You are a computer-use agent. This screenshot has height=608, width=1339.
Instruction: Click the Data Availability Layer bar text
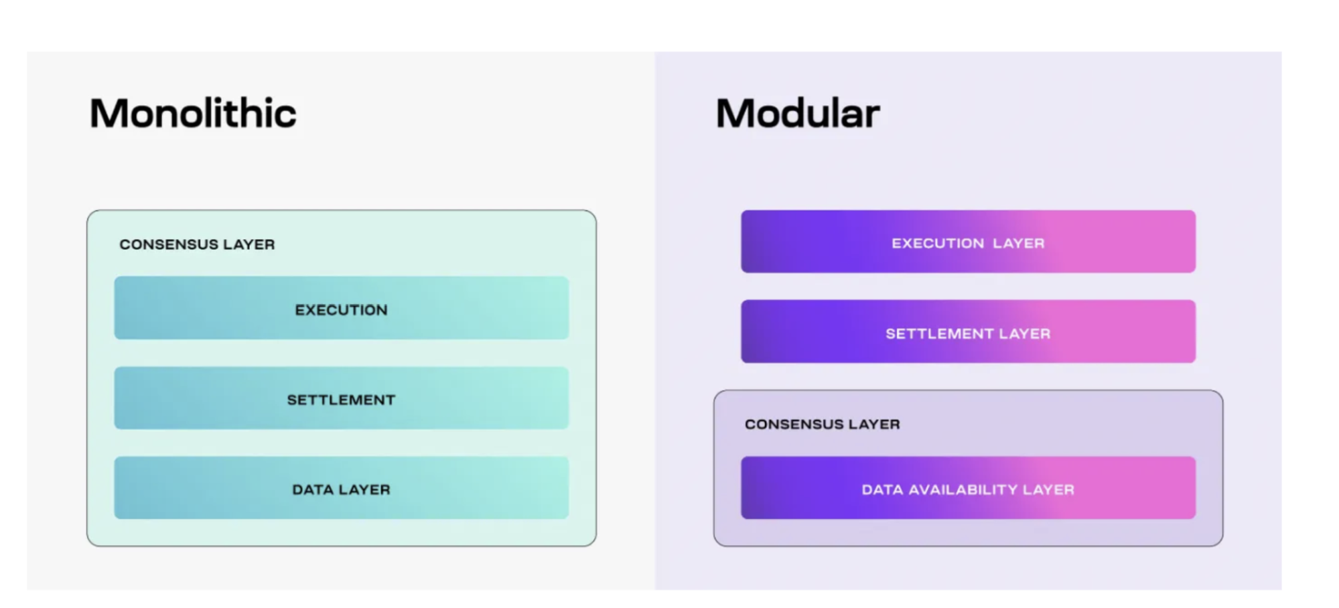967,489
